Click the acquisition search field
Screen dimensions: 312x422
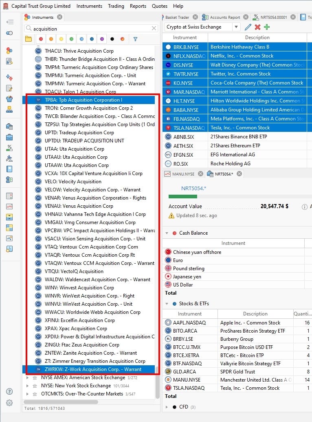point(91,29)
